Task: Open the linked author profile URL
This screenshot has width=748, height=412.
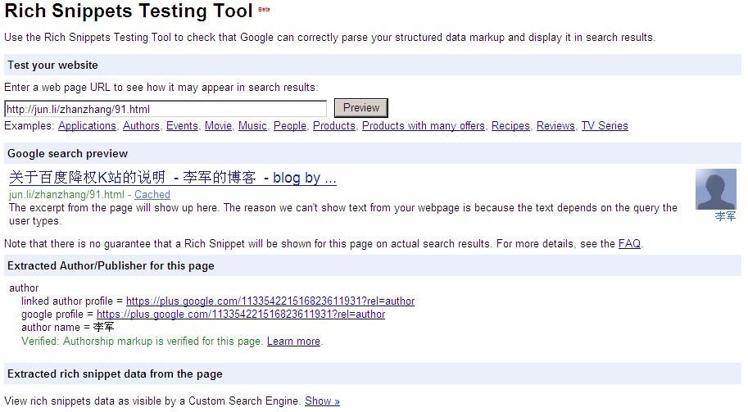Action: pos(270,301)
